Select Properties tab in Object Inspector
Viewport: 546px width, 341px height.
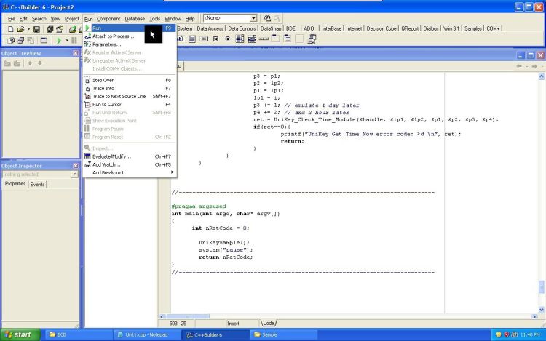coord(15,184)
